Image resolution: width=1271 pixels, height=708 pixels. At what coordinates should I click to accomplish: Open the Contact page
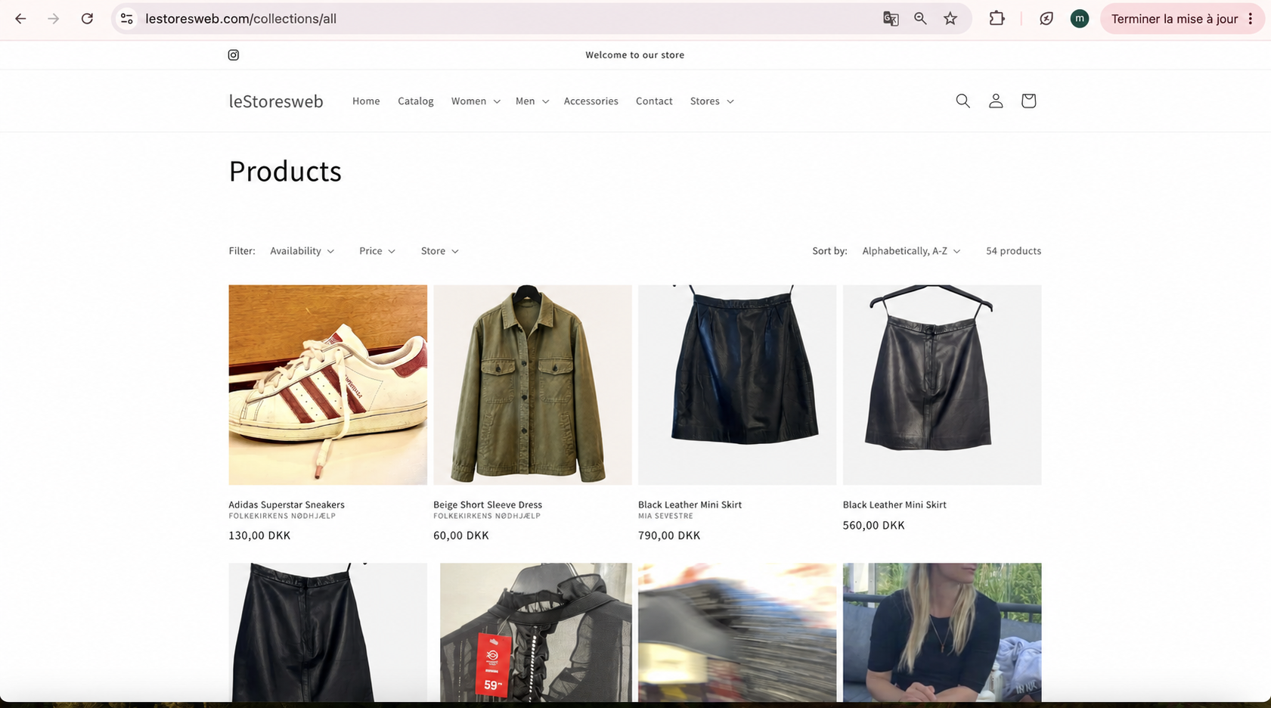point(654,101)
